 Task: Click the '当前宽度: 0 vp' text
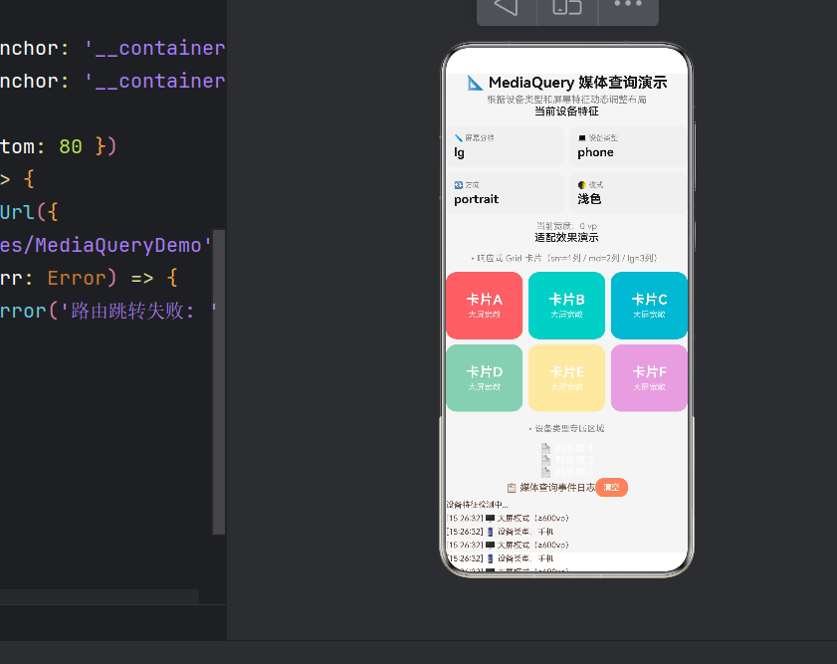pyautogui.click(x=566, y=226)
